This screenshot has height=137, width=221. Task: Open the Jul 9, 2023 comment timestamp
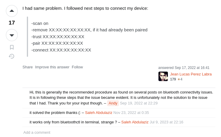click(x=166, y=122)
